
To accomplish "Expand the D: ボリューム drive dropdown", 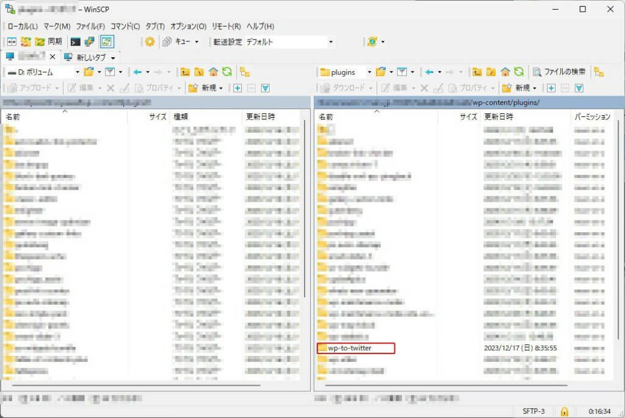I will pyautogui.click(x=77, y=72).
